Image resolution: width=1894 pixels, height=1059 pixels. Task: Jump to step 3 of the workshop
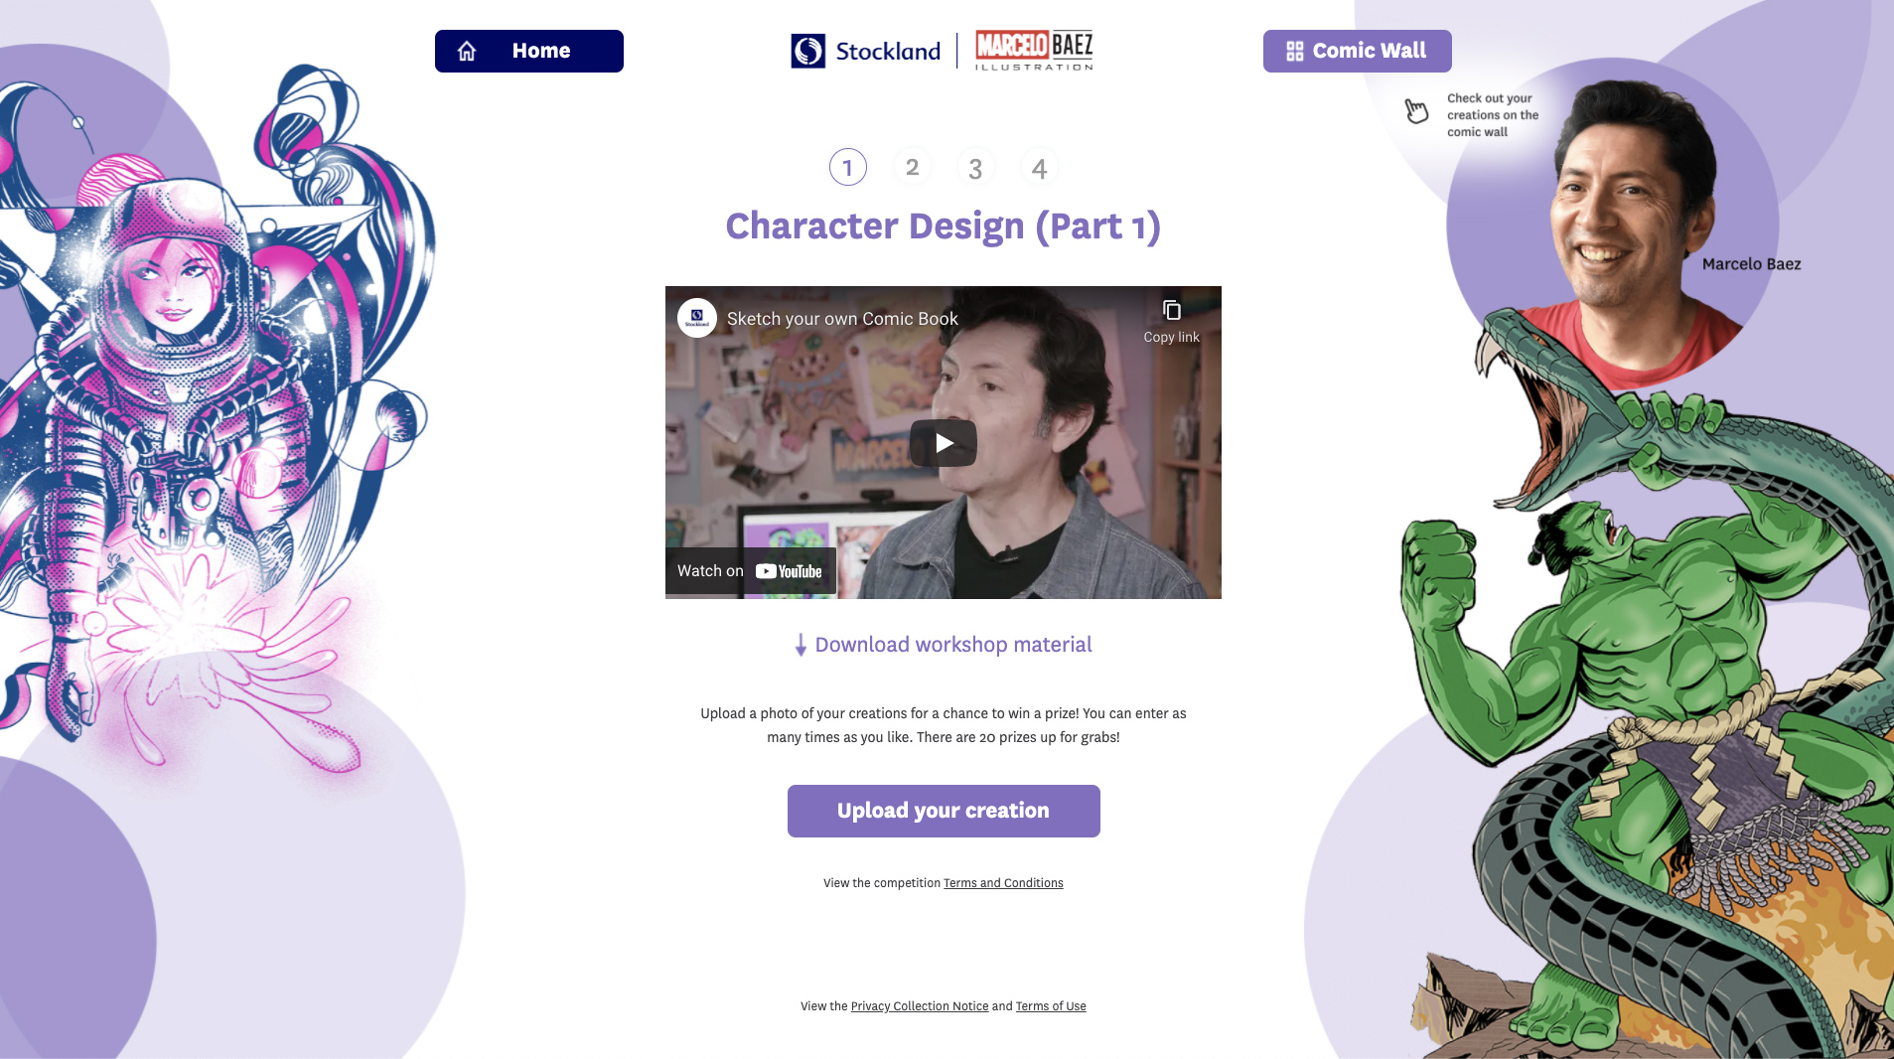tap(975, 168)
